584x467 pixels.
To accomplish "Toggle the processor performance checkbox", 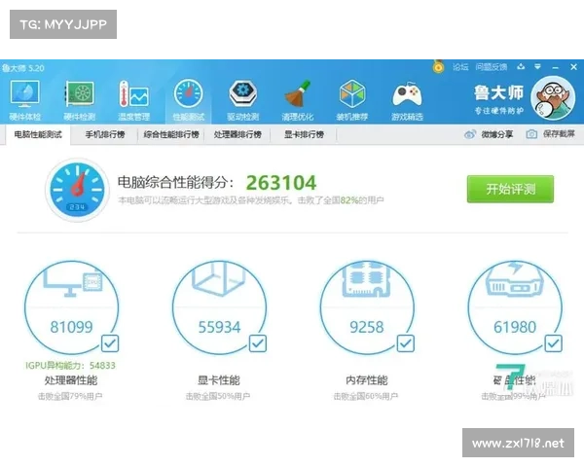I will tap(110, 343).
